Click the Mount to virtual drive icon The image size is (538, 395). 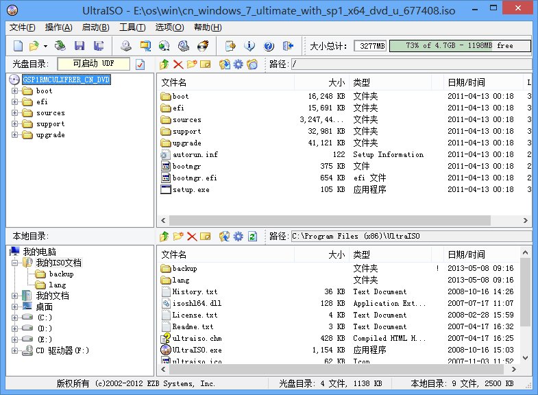184,46
